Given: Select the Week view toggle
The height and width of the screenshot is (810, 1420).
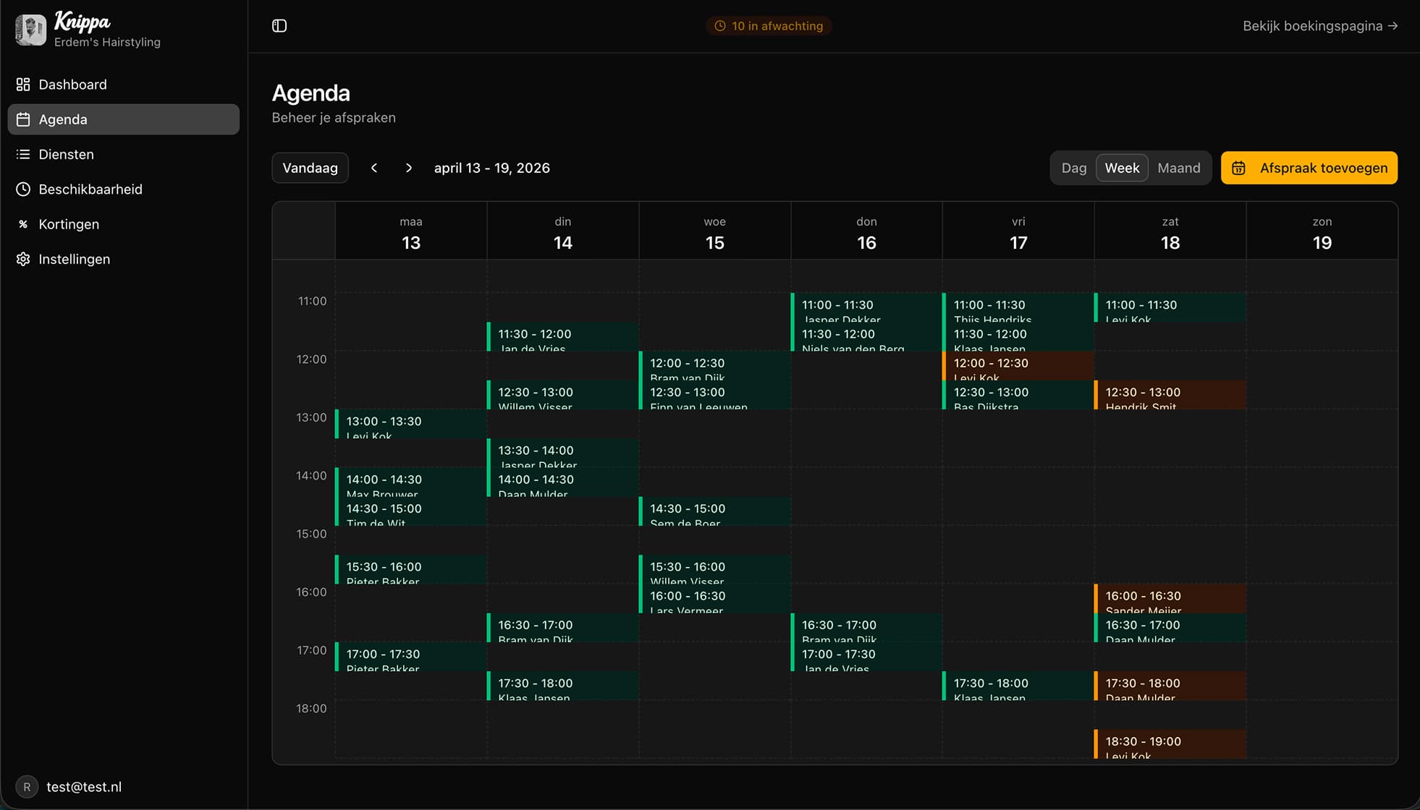Looking at the screenshot, I should click(x=1122, y=168).
